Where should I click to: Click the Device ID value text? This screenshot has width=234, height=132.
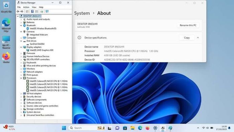point(127,60)
